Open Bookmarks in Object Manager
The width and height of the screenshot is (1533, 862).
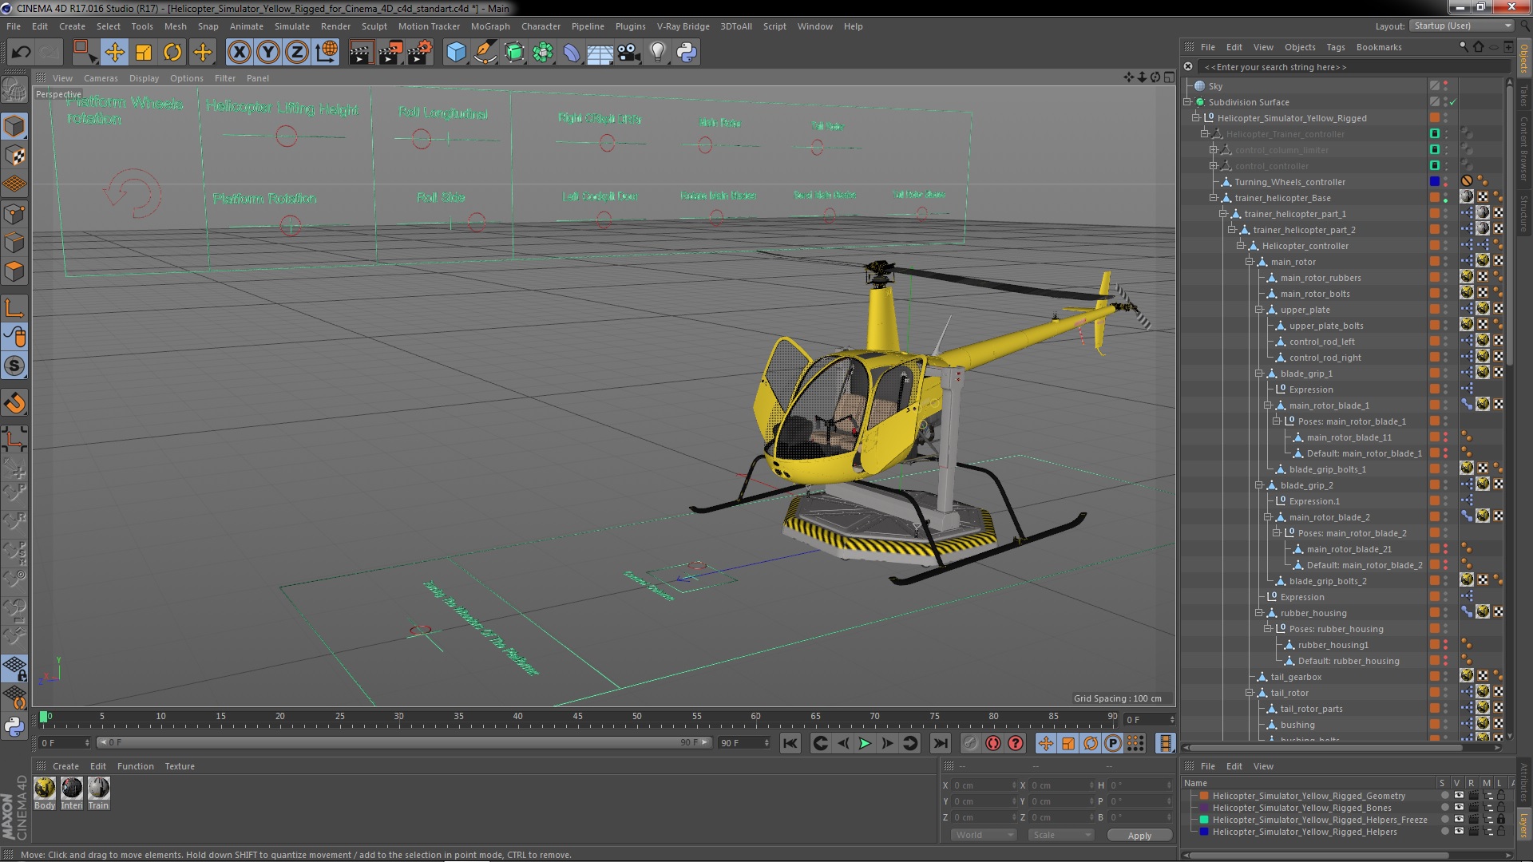click(1379, 47)
